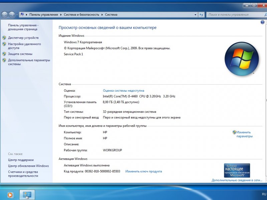
Task: Open media player icon in taskbar
Action: (10, 195)
